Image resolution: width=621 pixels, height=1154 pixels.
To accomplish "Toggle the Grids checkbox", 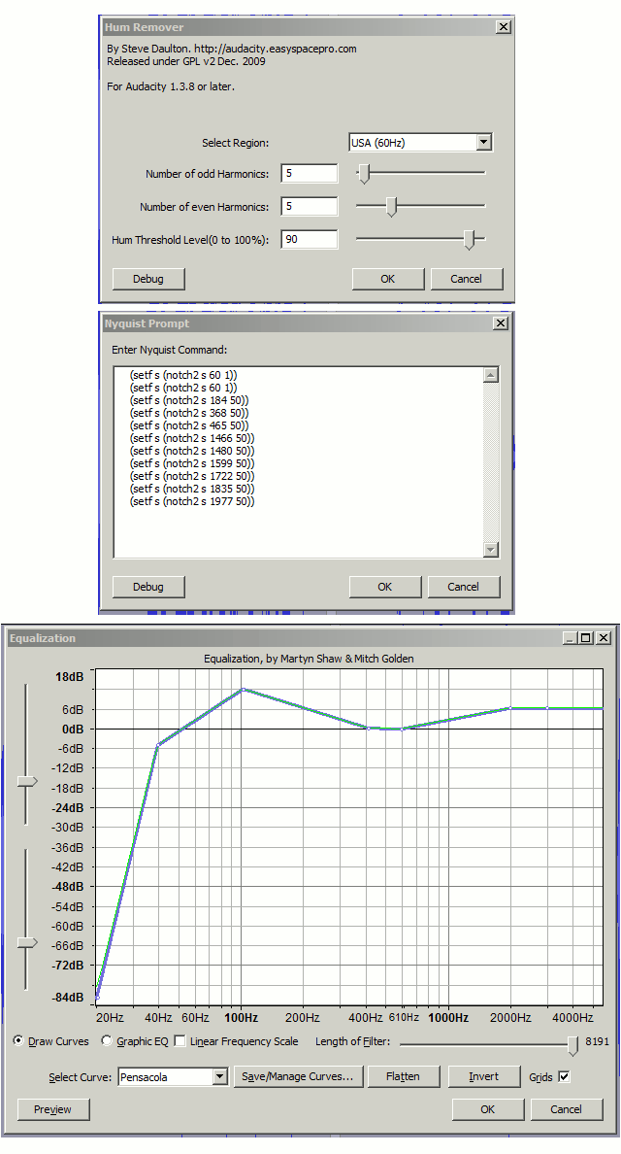I will [565, 1076].
